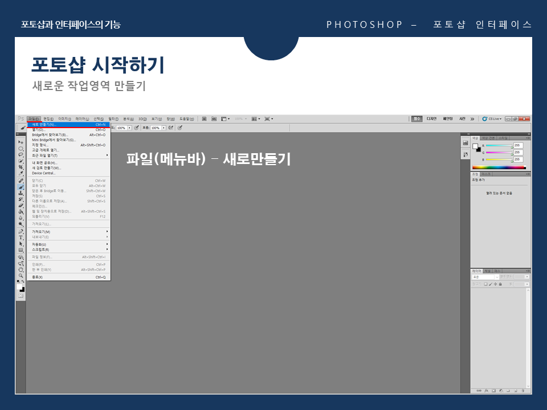Open opacity dropdown arrow in options bar
This screenshot has height=410, width=547.
point(129,128)
